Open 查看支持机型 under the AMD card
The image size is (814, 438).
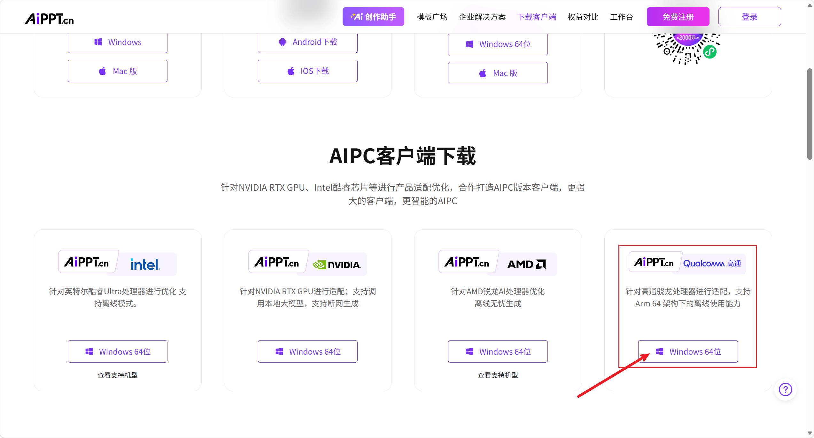pyautogui.click(x=498, y=375)
